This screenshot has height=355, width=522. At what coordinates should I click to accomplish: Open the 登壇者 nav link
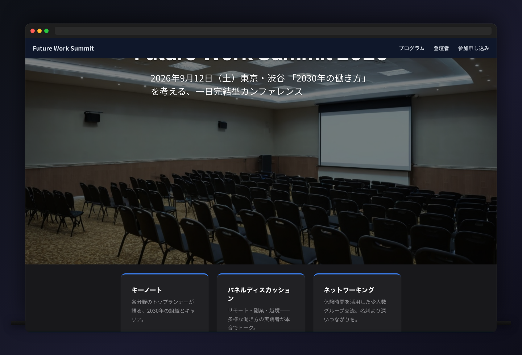pyautogui.click(x=441, y=49)
